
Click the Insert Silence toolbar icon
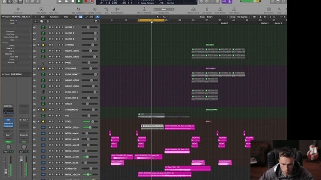234,9
